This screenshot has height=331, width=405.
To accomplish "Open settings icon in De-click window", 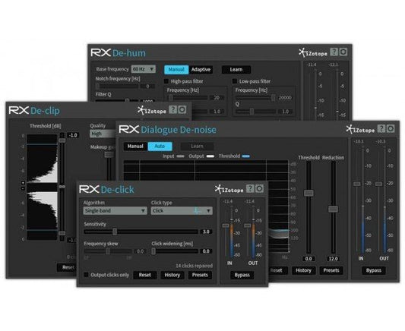I will (x=259, y=188).
